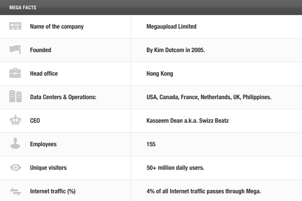The width and height of the screenshot is (302, 201).
Task: Click the Data Centers & Operations label
Action: (63, 97)
